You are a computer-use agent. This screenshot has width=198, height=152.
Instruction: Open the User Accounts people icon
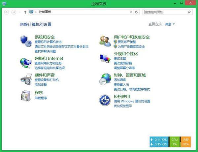(105, 41)
